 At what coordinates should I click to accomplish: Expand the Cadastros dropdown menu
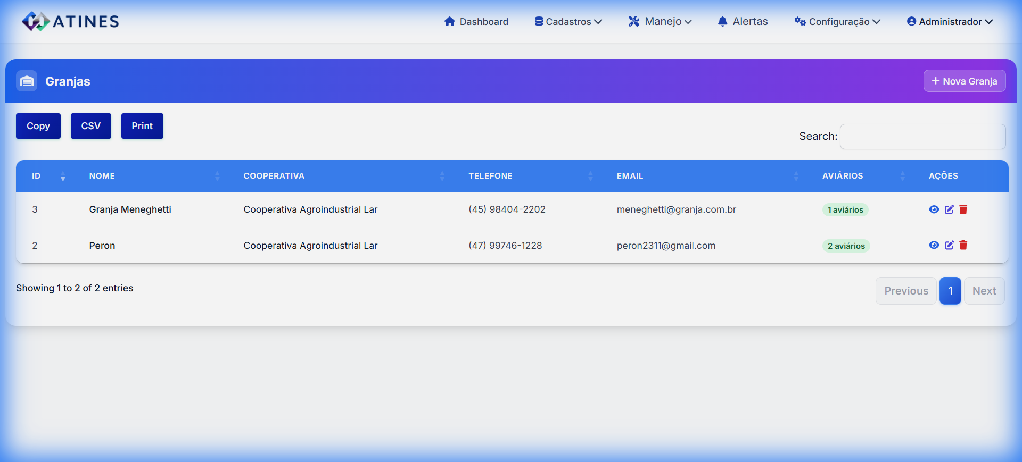pos(568,22)
